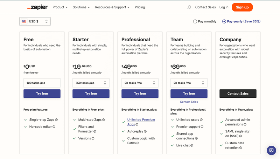
Task: Click the Professional plan heading
Action: point(136,40)
